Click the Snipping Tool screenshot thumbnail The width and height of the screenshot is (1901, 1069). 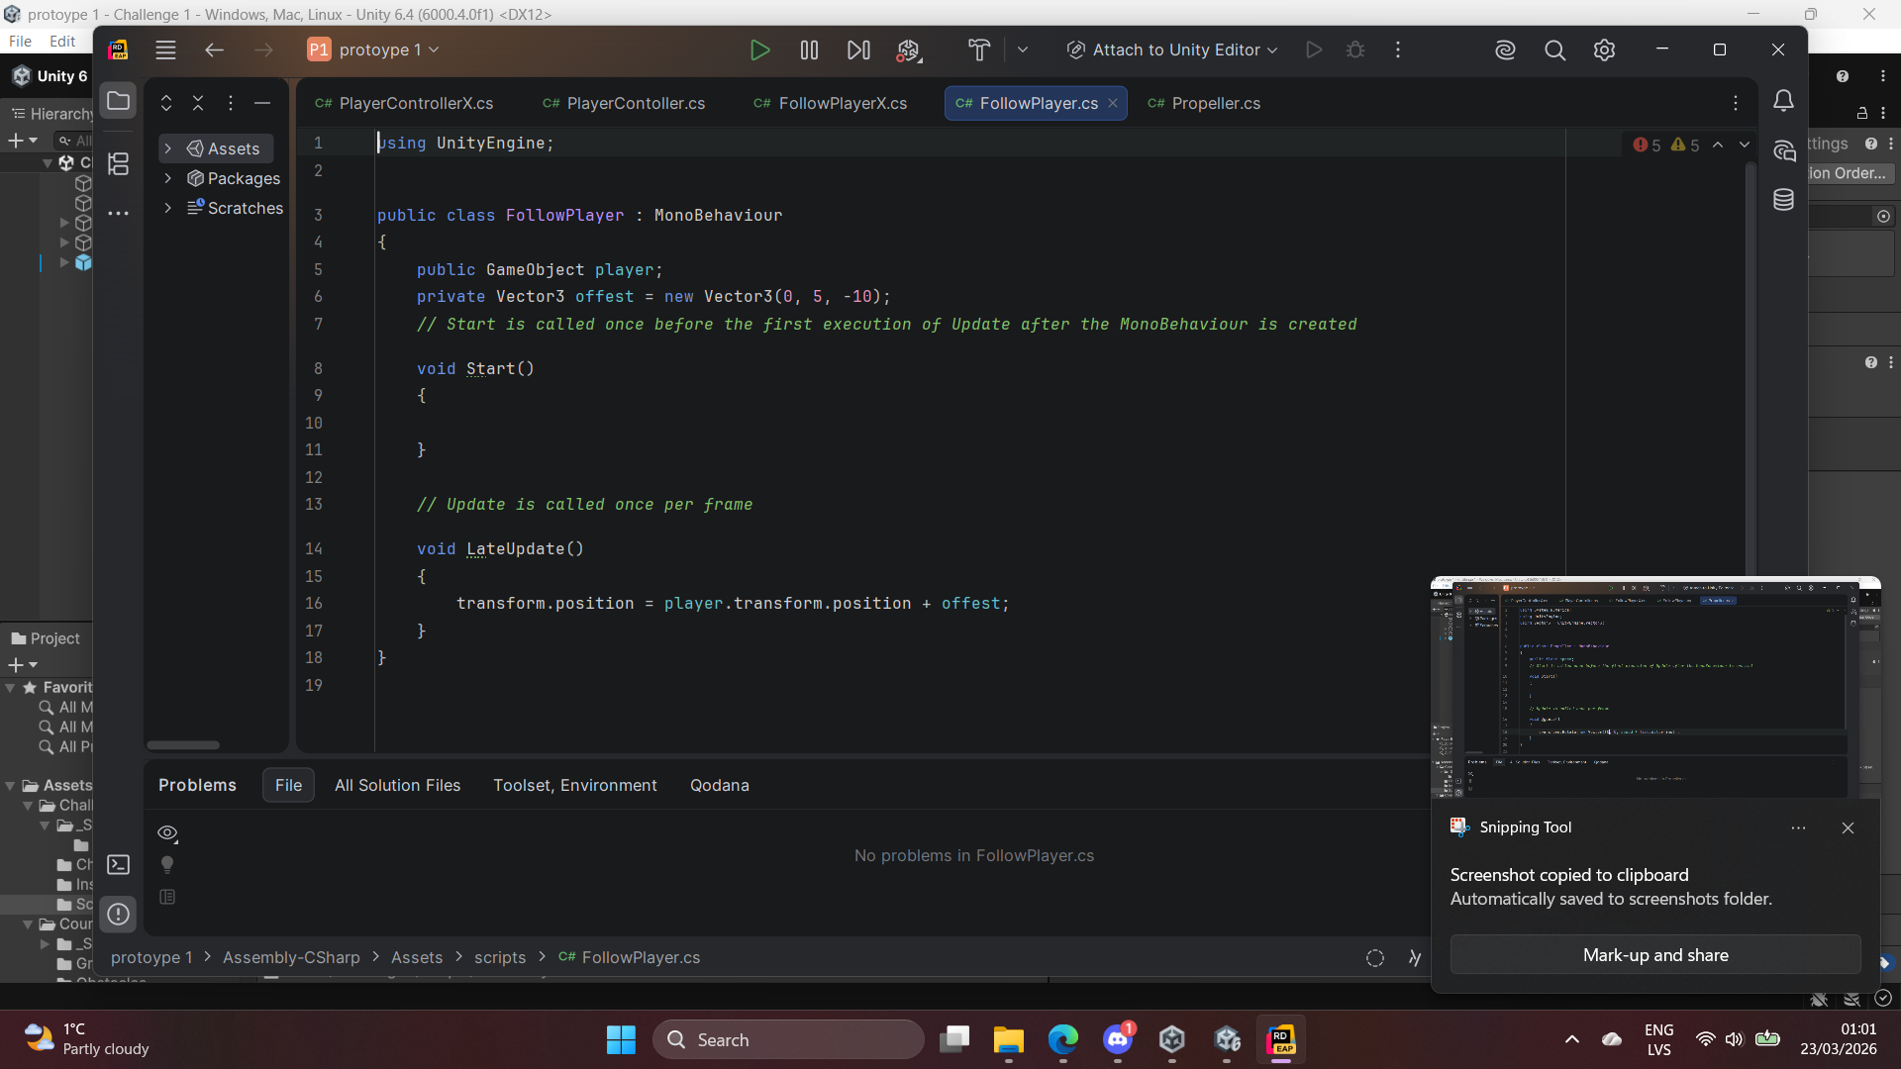[x=1654, y=688]
